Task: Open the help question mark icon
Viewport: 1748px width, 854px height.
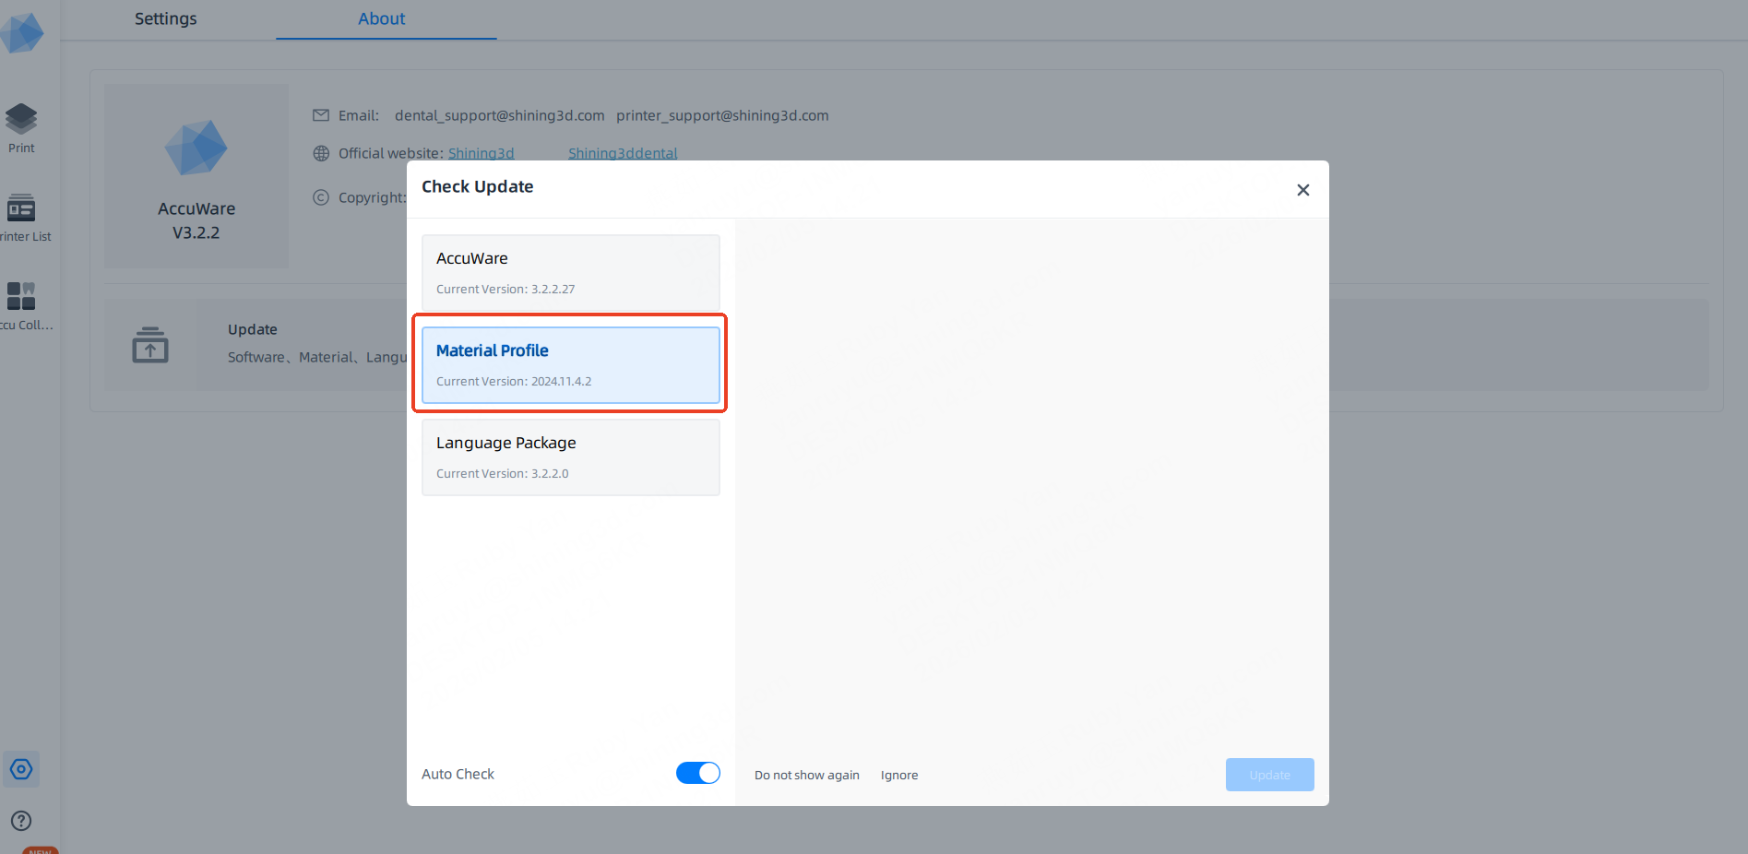Action: coord(21,821)
